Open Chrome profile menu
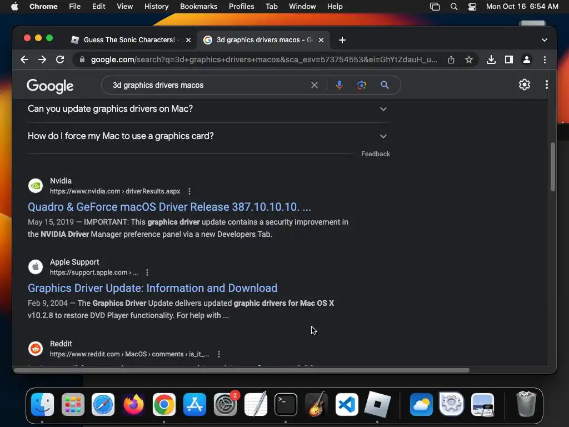 coord(527,59)
